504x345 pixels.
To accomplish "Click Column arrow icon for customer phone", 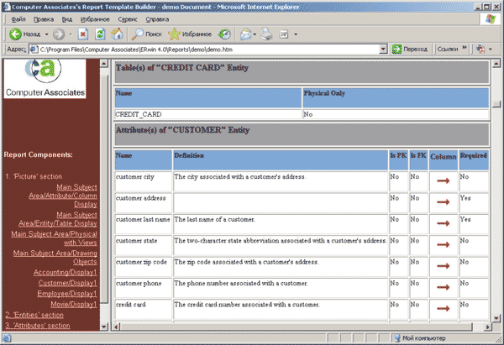I will (x=444, y=287).
